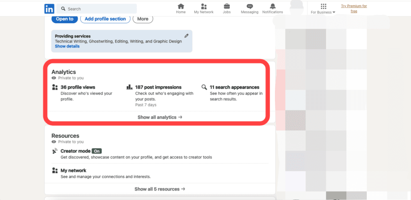Edit Providing services with pencil icon
The width and height of the screenshot is (411, 200).
coord(186,36)
